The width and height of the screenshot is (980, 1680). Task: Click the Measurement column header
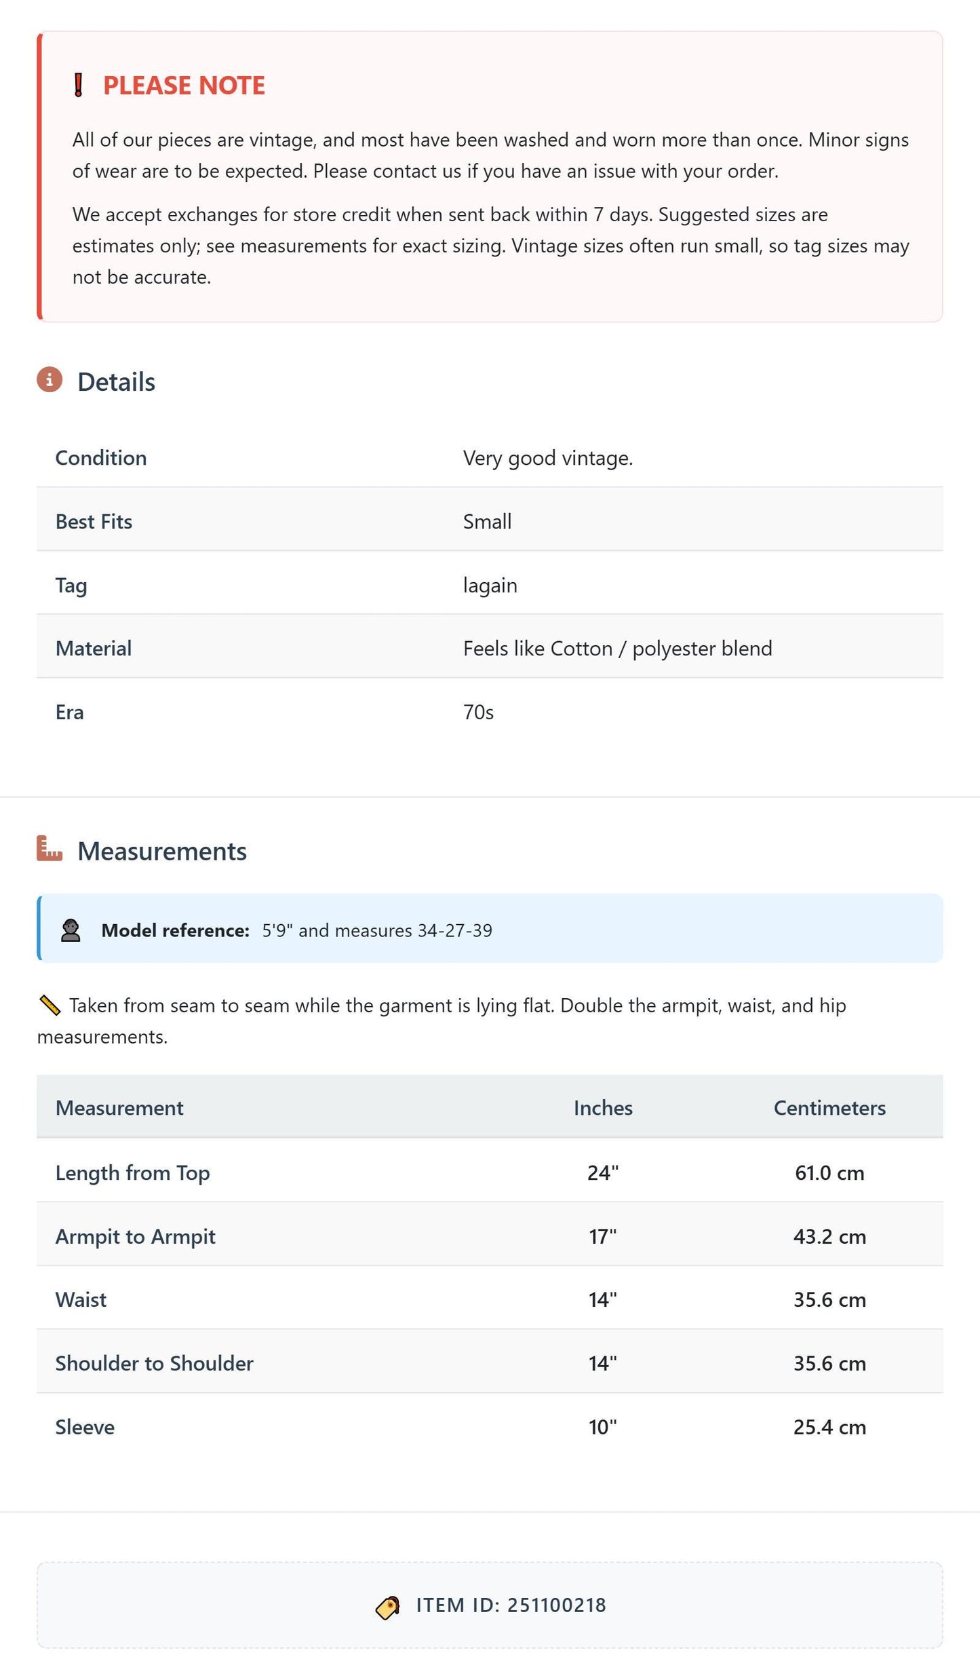(119, 1108)
